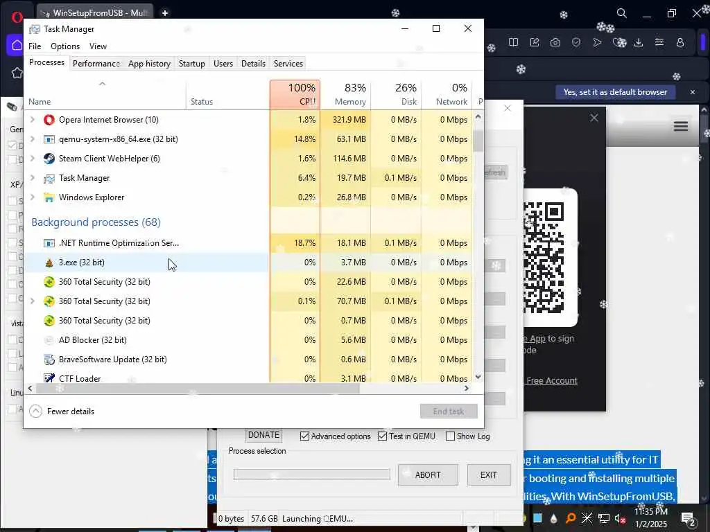710x532 pixels.
Task: Click the DONATE button in WinSetupFromUSB
Action: pyautogui.click(x=264, y=435)
